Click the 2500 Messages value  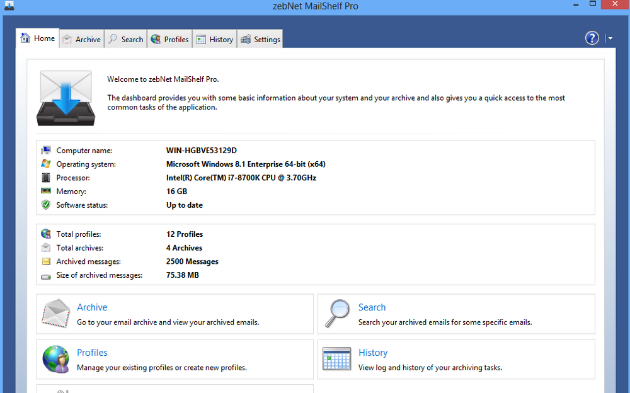tap(192, 261)
